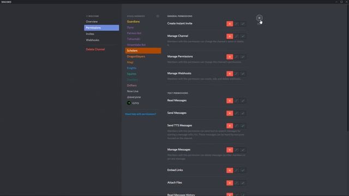
Task: Click the slash icon for Read Messages
Action: [236, 101]
